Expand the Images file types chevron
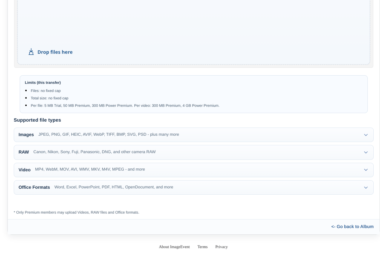 point(366,135)
